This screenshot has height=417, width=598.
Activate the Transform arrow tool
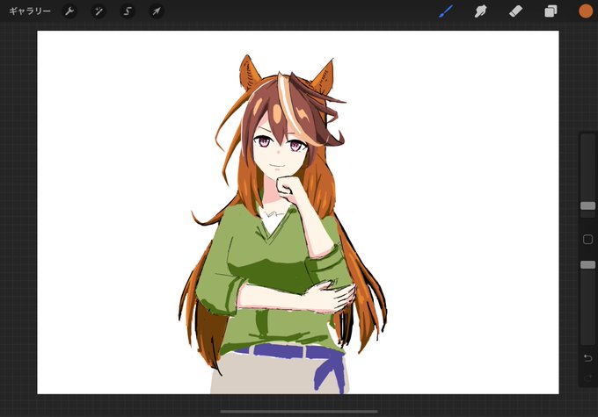[x=157, y=11]
